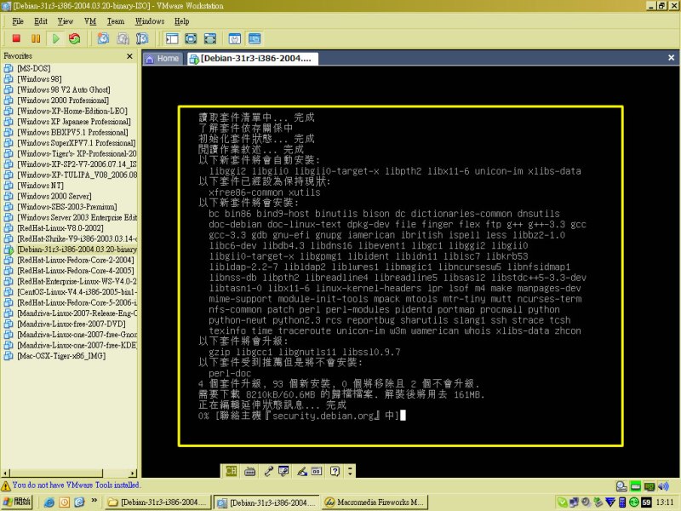Select [Windows 98] in Favorites
This screenshot has width=681, height=511.
[39, 79]
